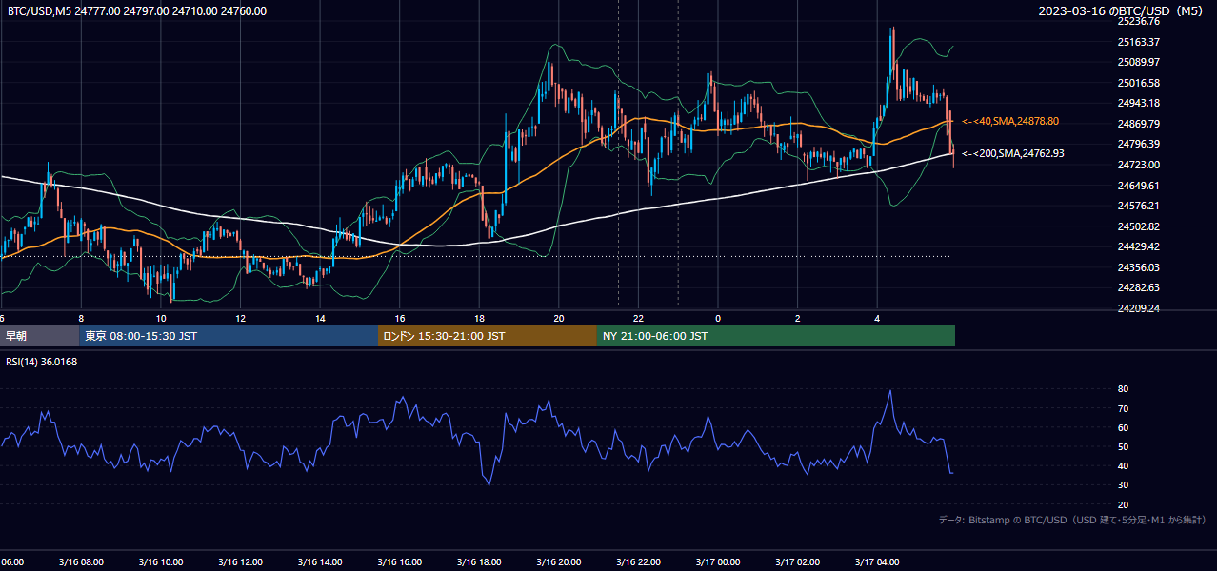The height and width of the screenshot is (571, 1217).
Task: Click the 3/17 02:00 bottom time label
Action: tap(797, 562)
